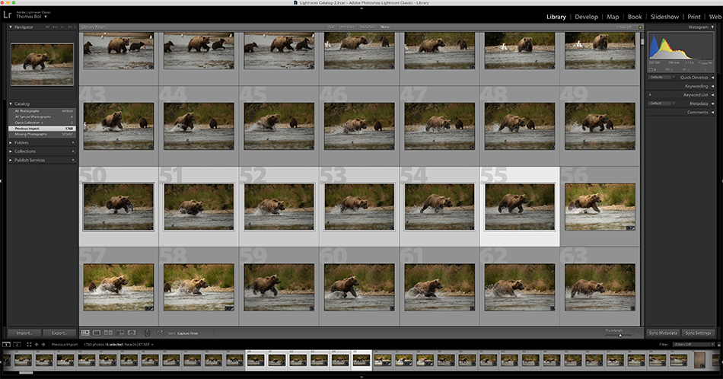The width and height of the screenshot is (723, 379).
Task: Select the Painter spray can tool
Action: tap(147, 333)
